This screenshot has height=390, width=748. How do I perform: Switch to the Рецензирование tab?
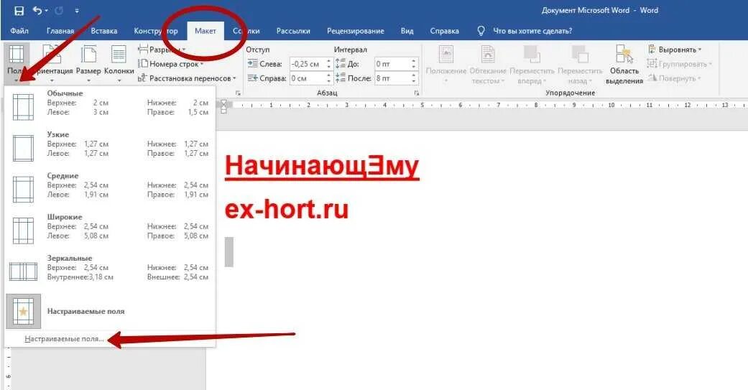[x=356, y=31]
